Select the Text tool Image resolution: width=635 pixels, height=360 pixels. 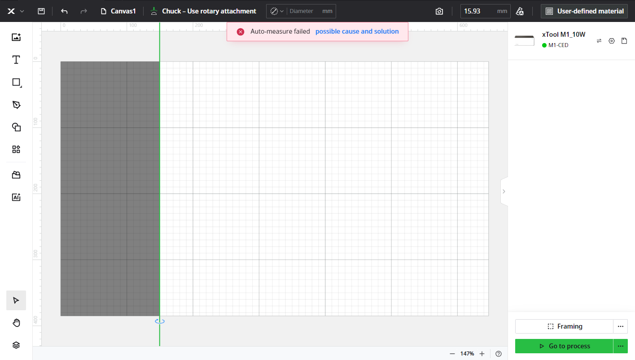(16, 60)
